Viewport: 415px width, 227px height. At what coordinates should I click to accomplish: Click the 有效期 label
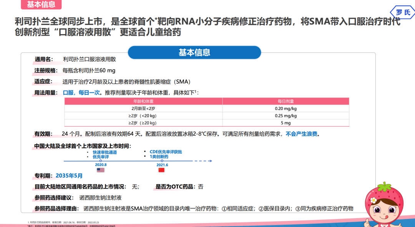coord(43,134)
